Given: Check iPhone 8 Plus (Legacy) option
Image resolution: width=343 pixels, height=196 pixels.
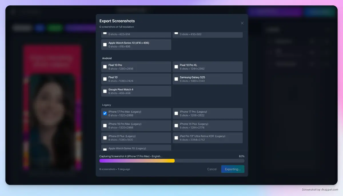Looking at the screenshot, I should 105,138.
